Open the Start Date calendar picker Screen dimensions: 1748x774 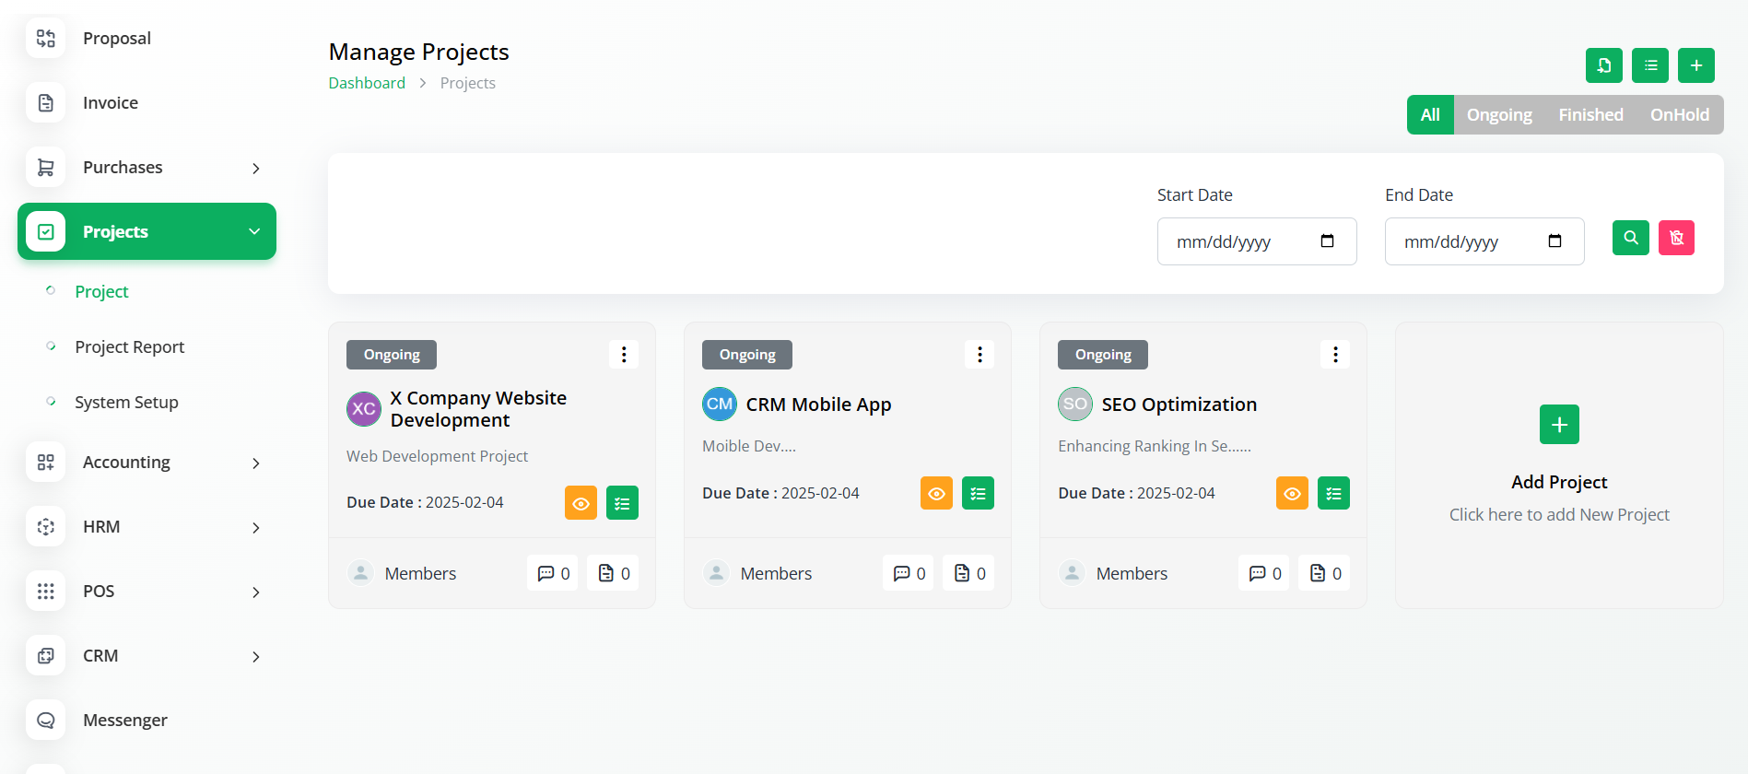click(x=1327, y=241)
